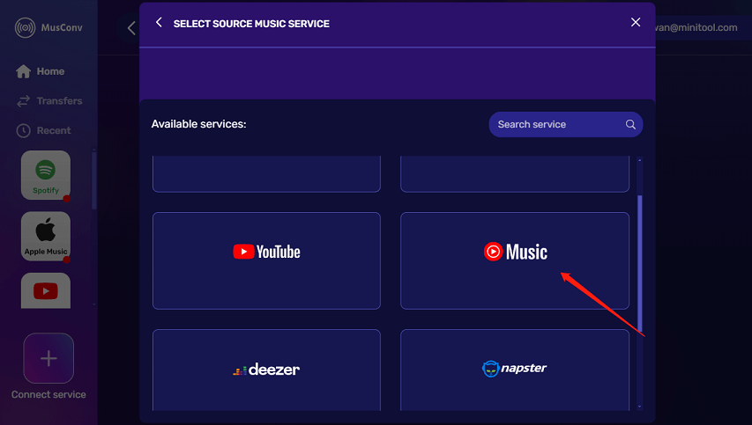Select the Apple Music service tile
This screenshot has height=425, width=752.
point(46,237)
